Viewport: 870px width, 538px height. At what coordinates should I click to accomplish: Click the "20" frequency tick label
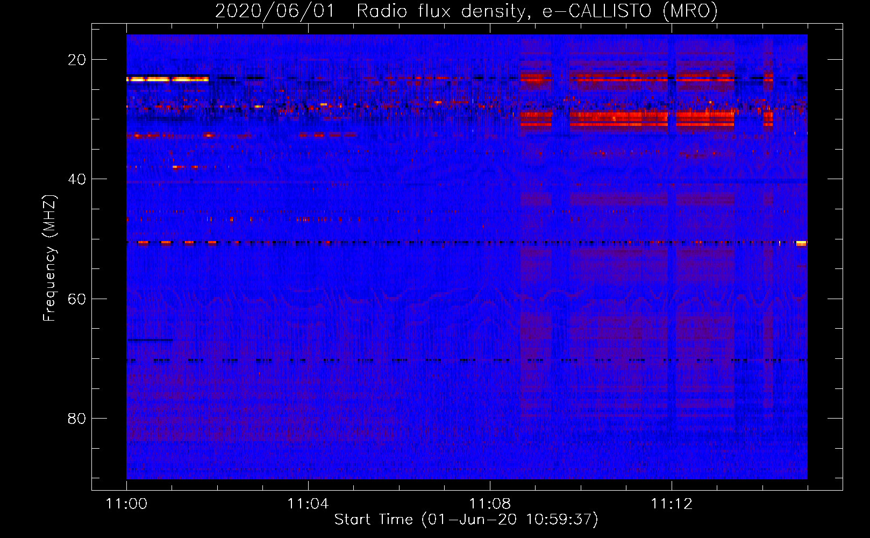77,60
